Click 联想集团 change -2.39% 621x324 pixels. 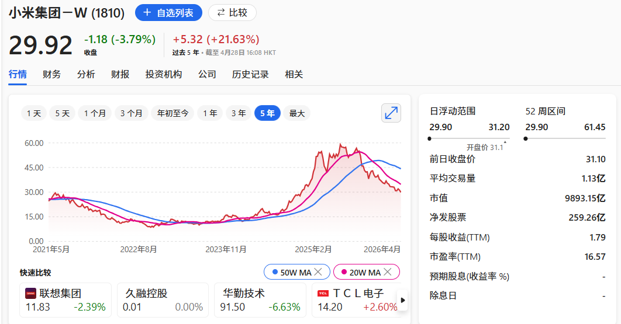(89, 307)
